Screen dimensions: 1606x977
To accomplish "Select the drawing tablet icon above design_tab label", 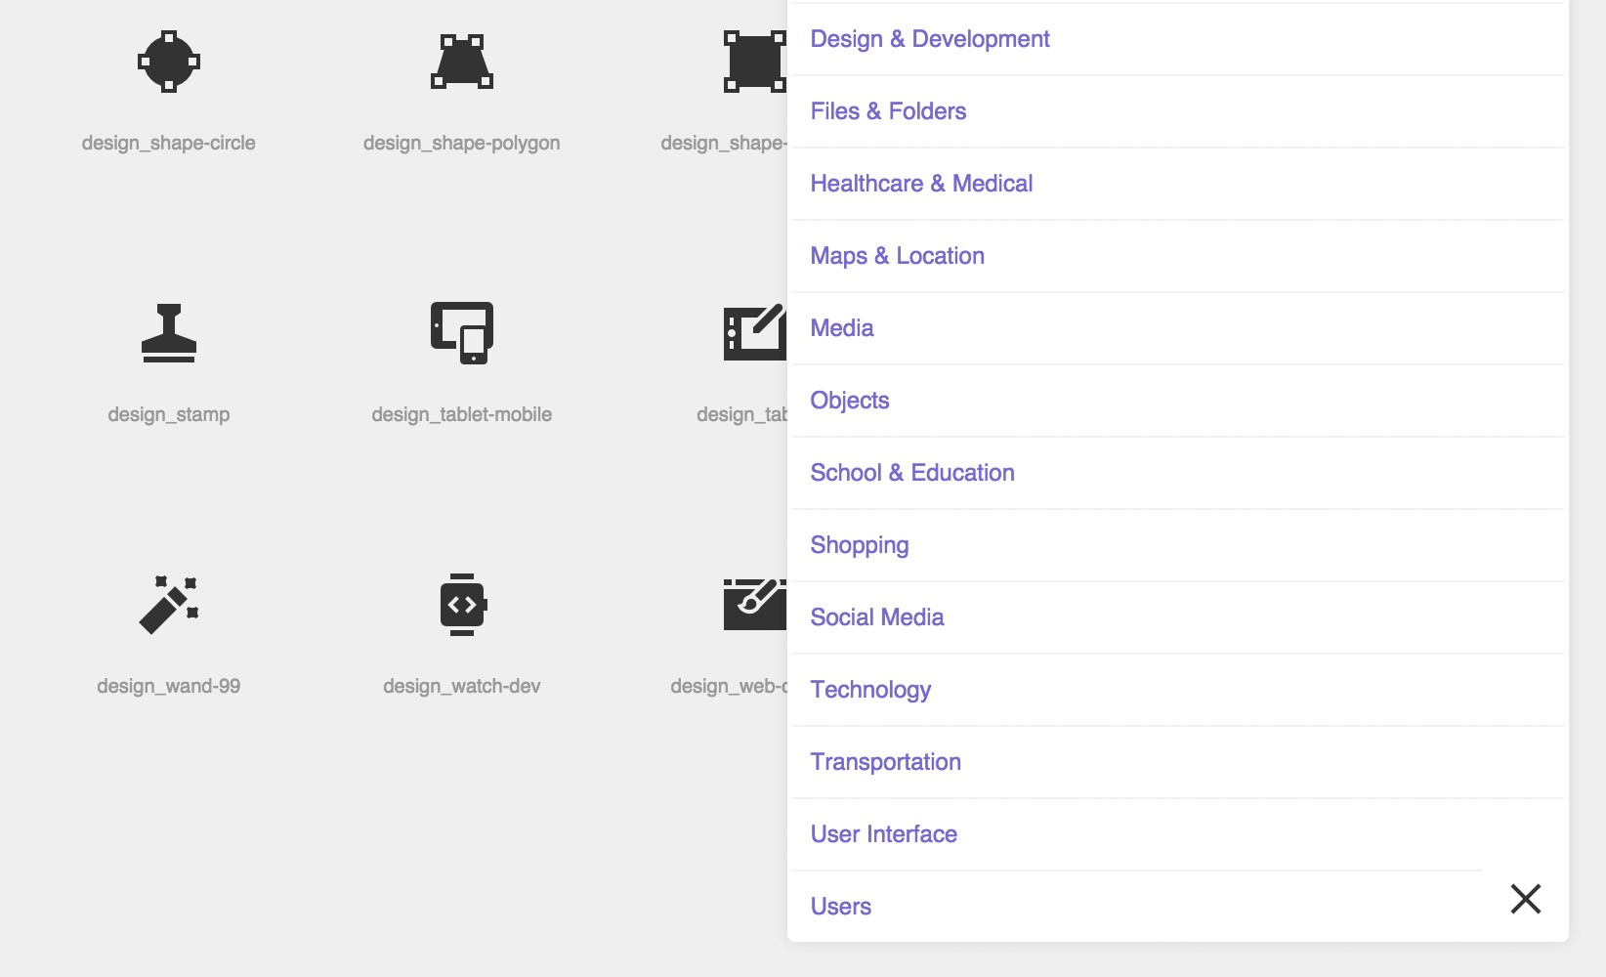I will point(755,332).
